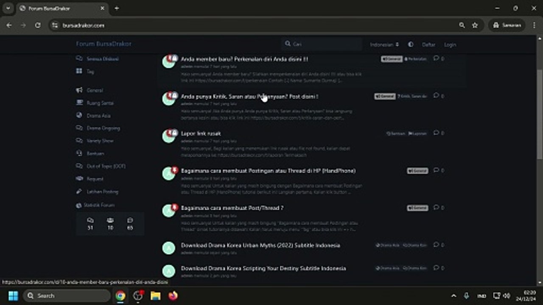Open 'Scripting Your Destiny' download thread

coord(263,268)
